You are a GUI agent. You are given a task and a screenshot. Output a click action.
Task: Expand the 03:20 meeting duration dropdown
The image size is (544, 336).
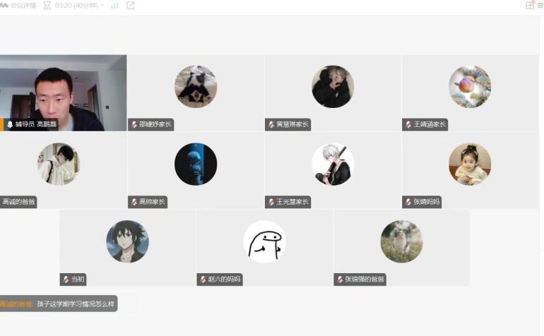point(79,6)
